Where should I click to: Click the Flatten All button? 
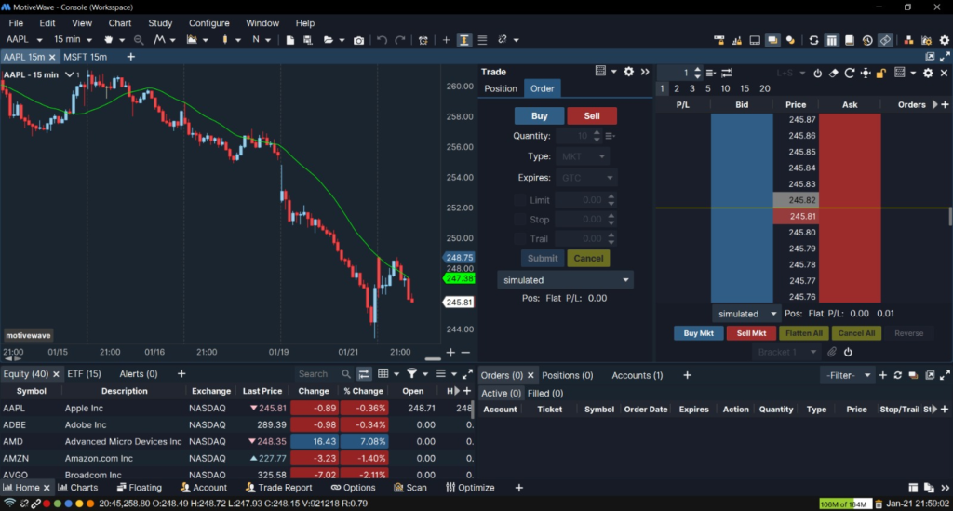click(x=803, y=333)
